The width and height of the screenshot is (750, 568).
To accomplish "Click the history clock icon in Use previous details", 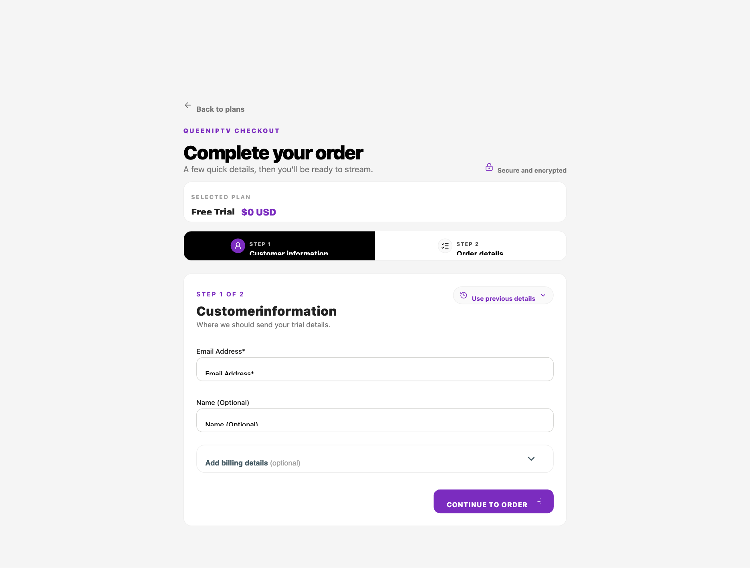I will (x=464, y=295).
